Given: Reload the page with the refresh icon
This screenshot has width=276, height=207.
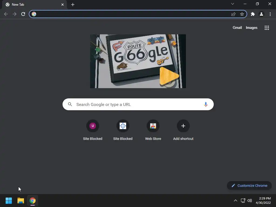Looking at the screenshot, I should (23, 14).
